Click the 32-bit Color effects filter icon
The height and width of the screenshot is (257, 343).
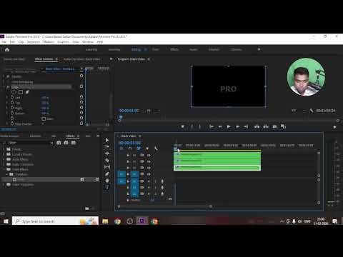click(x=66, y=143)
